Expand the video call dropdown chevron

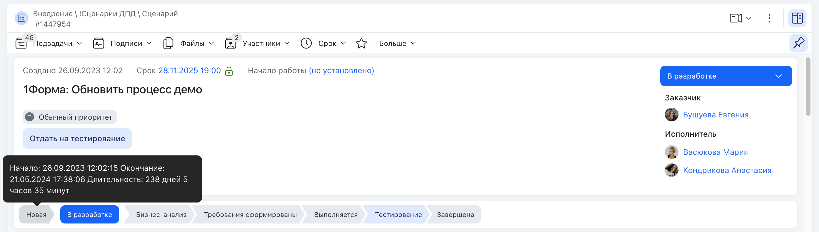(748, 18)
